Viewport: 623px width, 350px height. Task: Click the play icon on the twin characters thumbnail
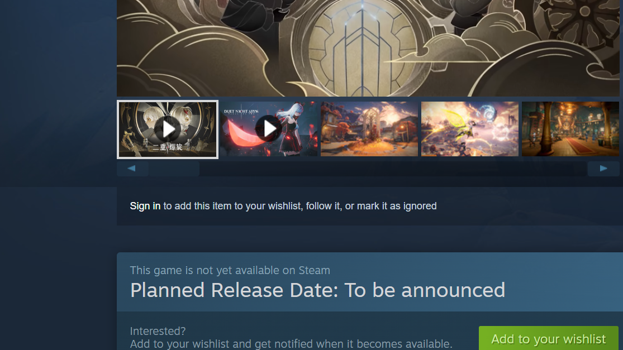[167, 129]
